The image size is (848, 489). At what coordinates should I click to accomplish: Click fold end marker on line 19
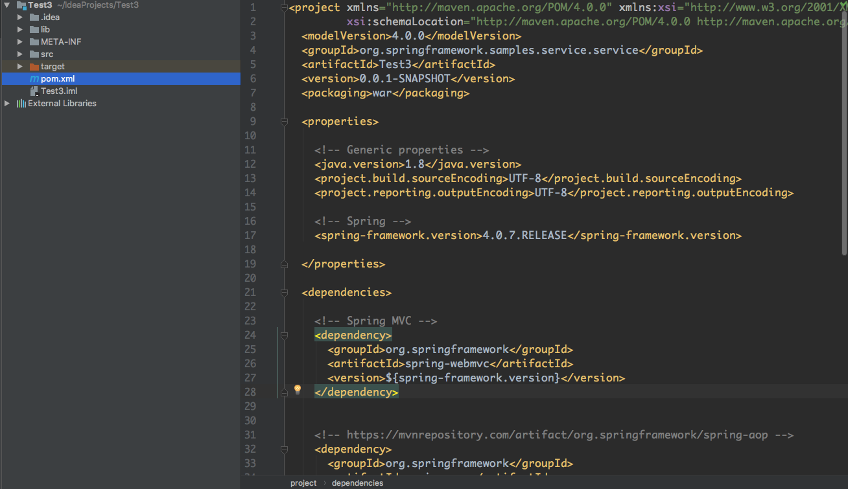coord(284,264)
